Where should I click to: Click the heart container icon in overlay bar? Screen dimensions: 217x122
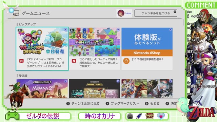[161, 116]
